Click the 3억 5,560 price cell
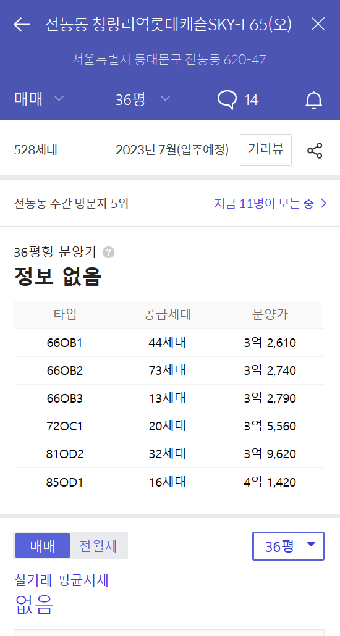 coord(270,426)
